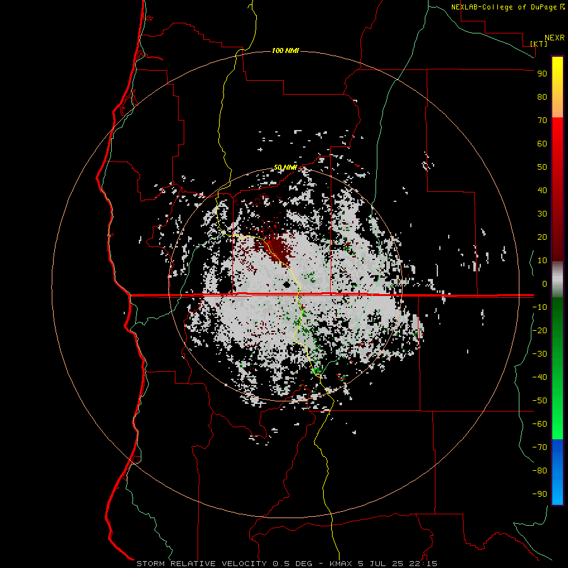Click the 22:15 timestamp in the caption

pyautogui.click(x=423, y=564)
